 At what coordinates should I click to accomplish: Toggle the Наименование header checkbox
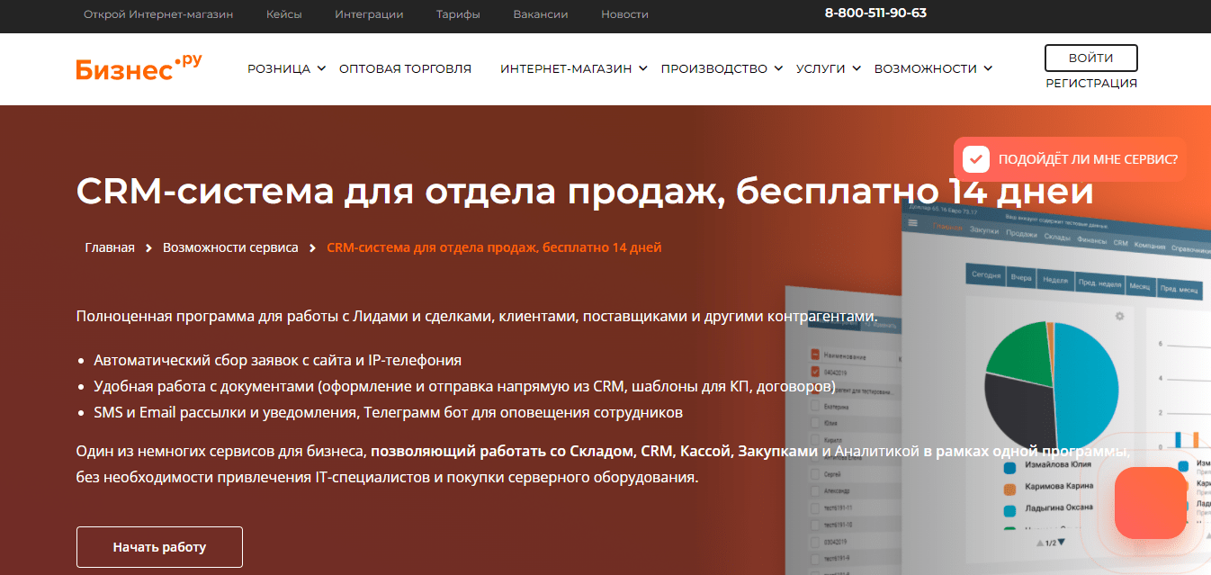click(x=815, y=355)
